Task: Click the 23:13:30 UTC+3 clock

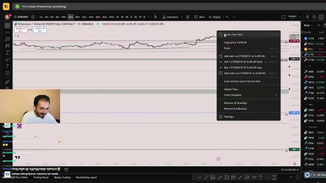Action: [290, 170]
